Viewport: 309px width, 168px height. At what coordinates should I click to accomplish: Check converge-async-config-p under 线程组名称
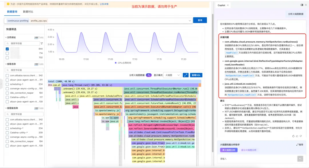pos(7,137)
